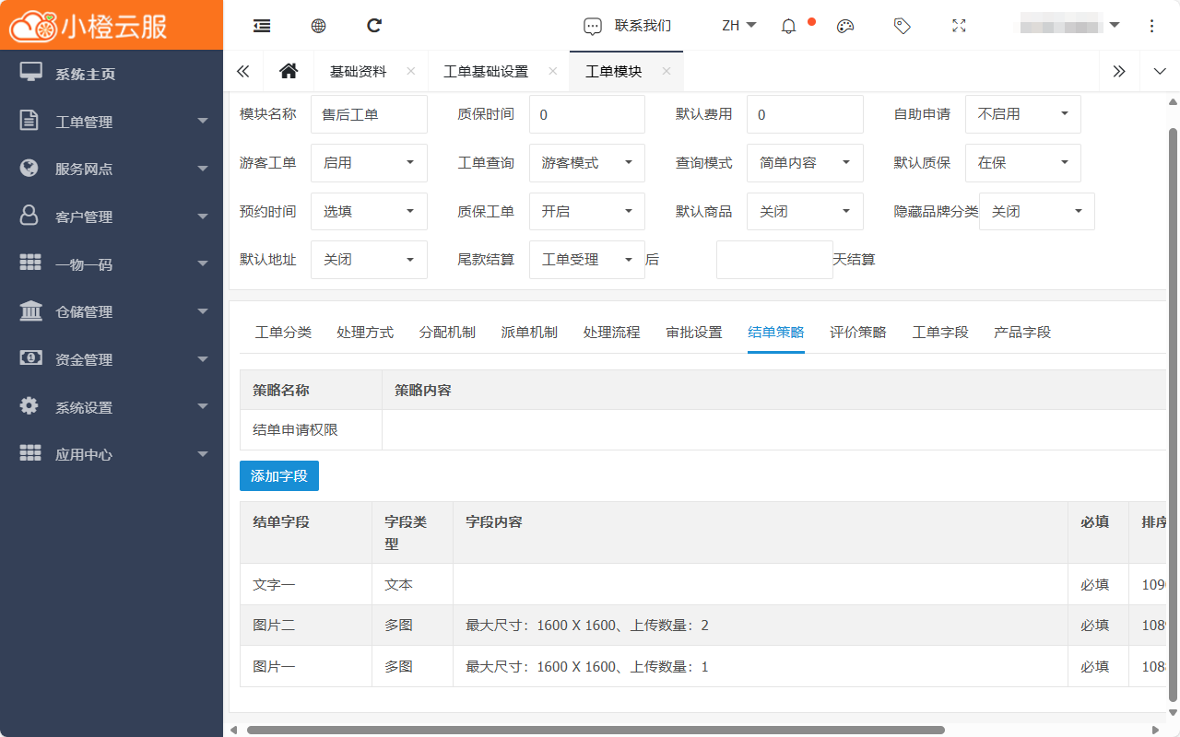Close the 工单基础设置 tab
This screenshot has width=1180, height=737.
(552, 71)
